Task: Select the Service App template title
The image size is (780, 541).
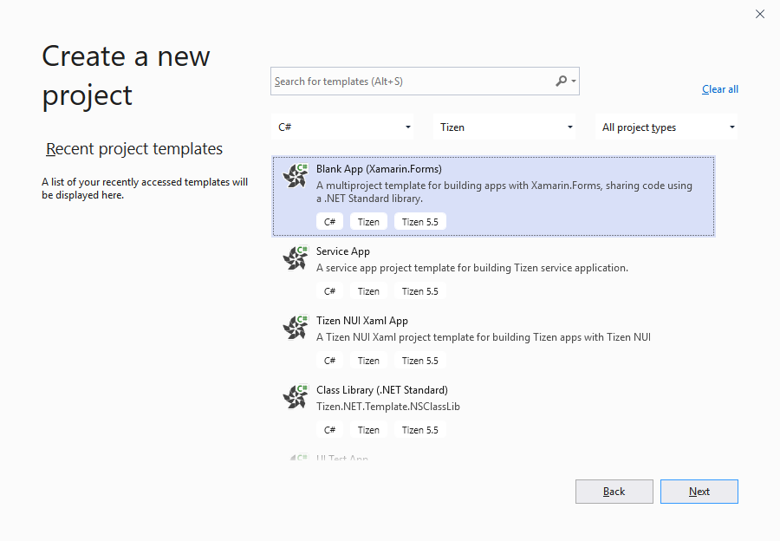Action: point(343,251)
